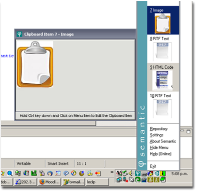
Task: Select clipboard item 7 Image thumbnail
Action: click(x=163, y=21)
